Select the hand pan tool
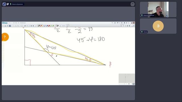The image size is (182, 102). 5,26
